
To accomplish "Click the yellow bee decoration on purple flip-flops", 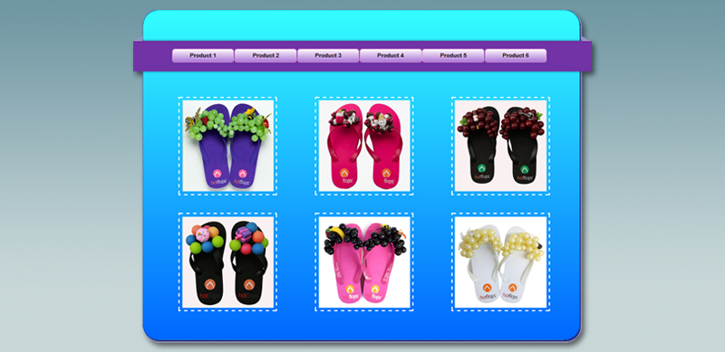I will coord(250,112).
